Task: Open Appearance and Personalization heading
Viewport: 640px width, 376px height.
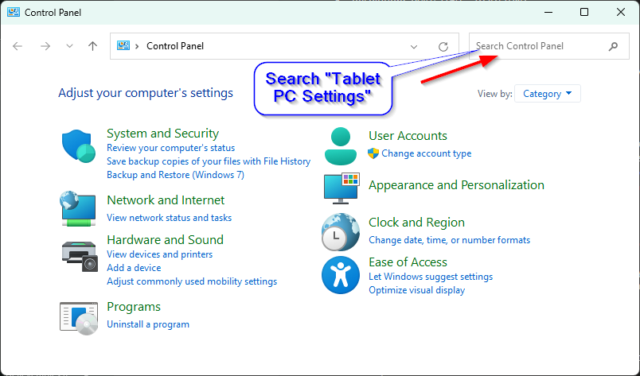Action: (x=456, y=185)
